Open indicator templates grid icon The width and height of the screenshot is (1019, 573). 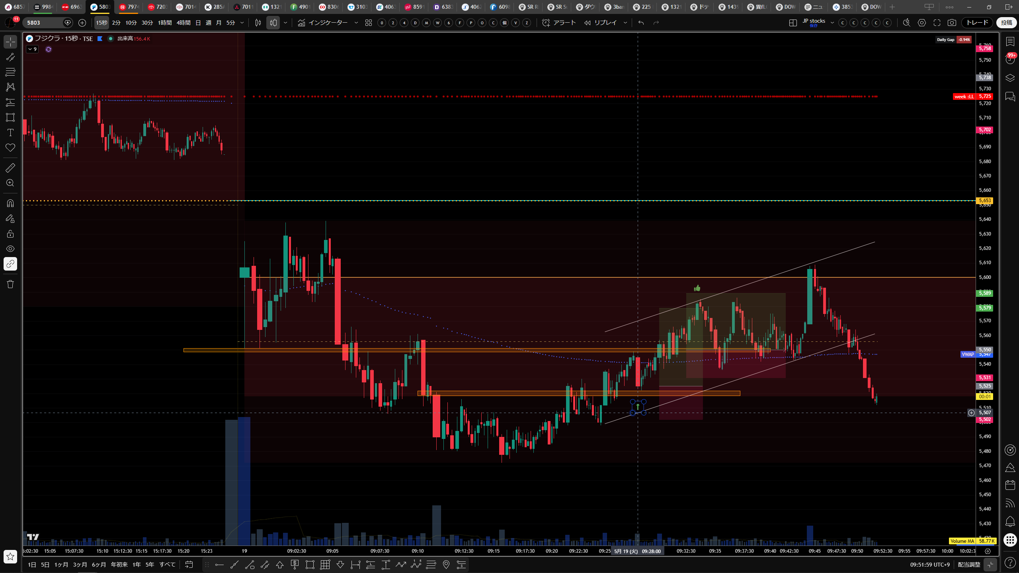(369, 23)
